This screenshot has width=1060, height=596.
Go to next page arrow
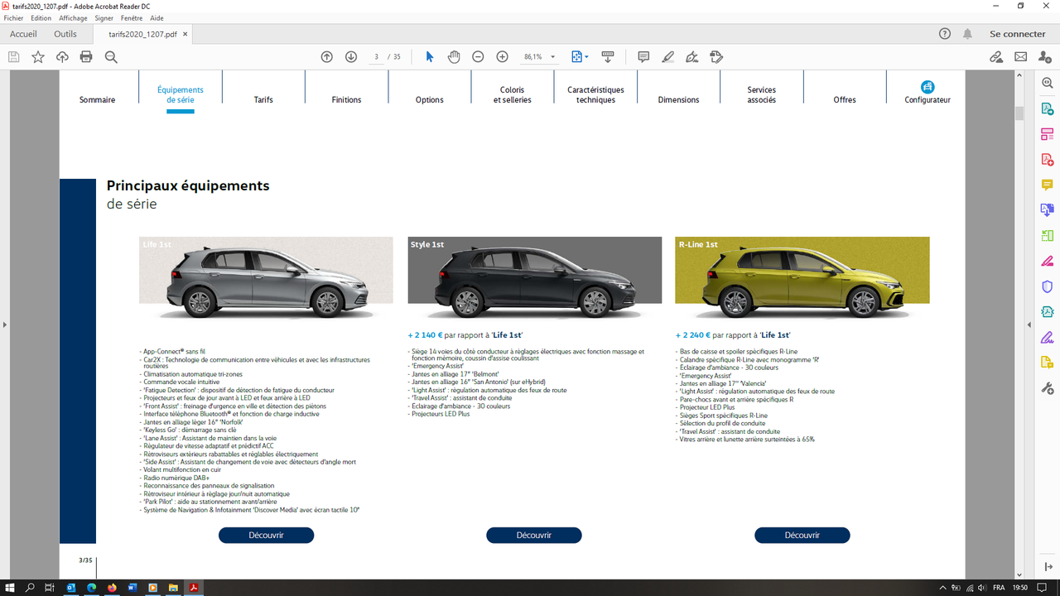351,57
